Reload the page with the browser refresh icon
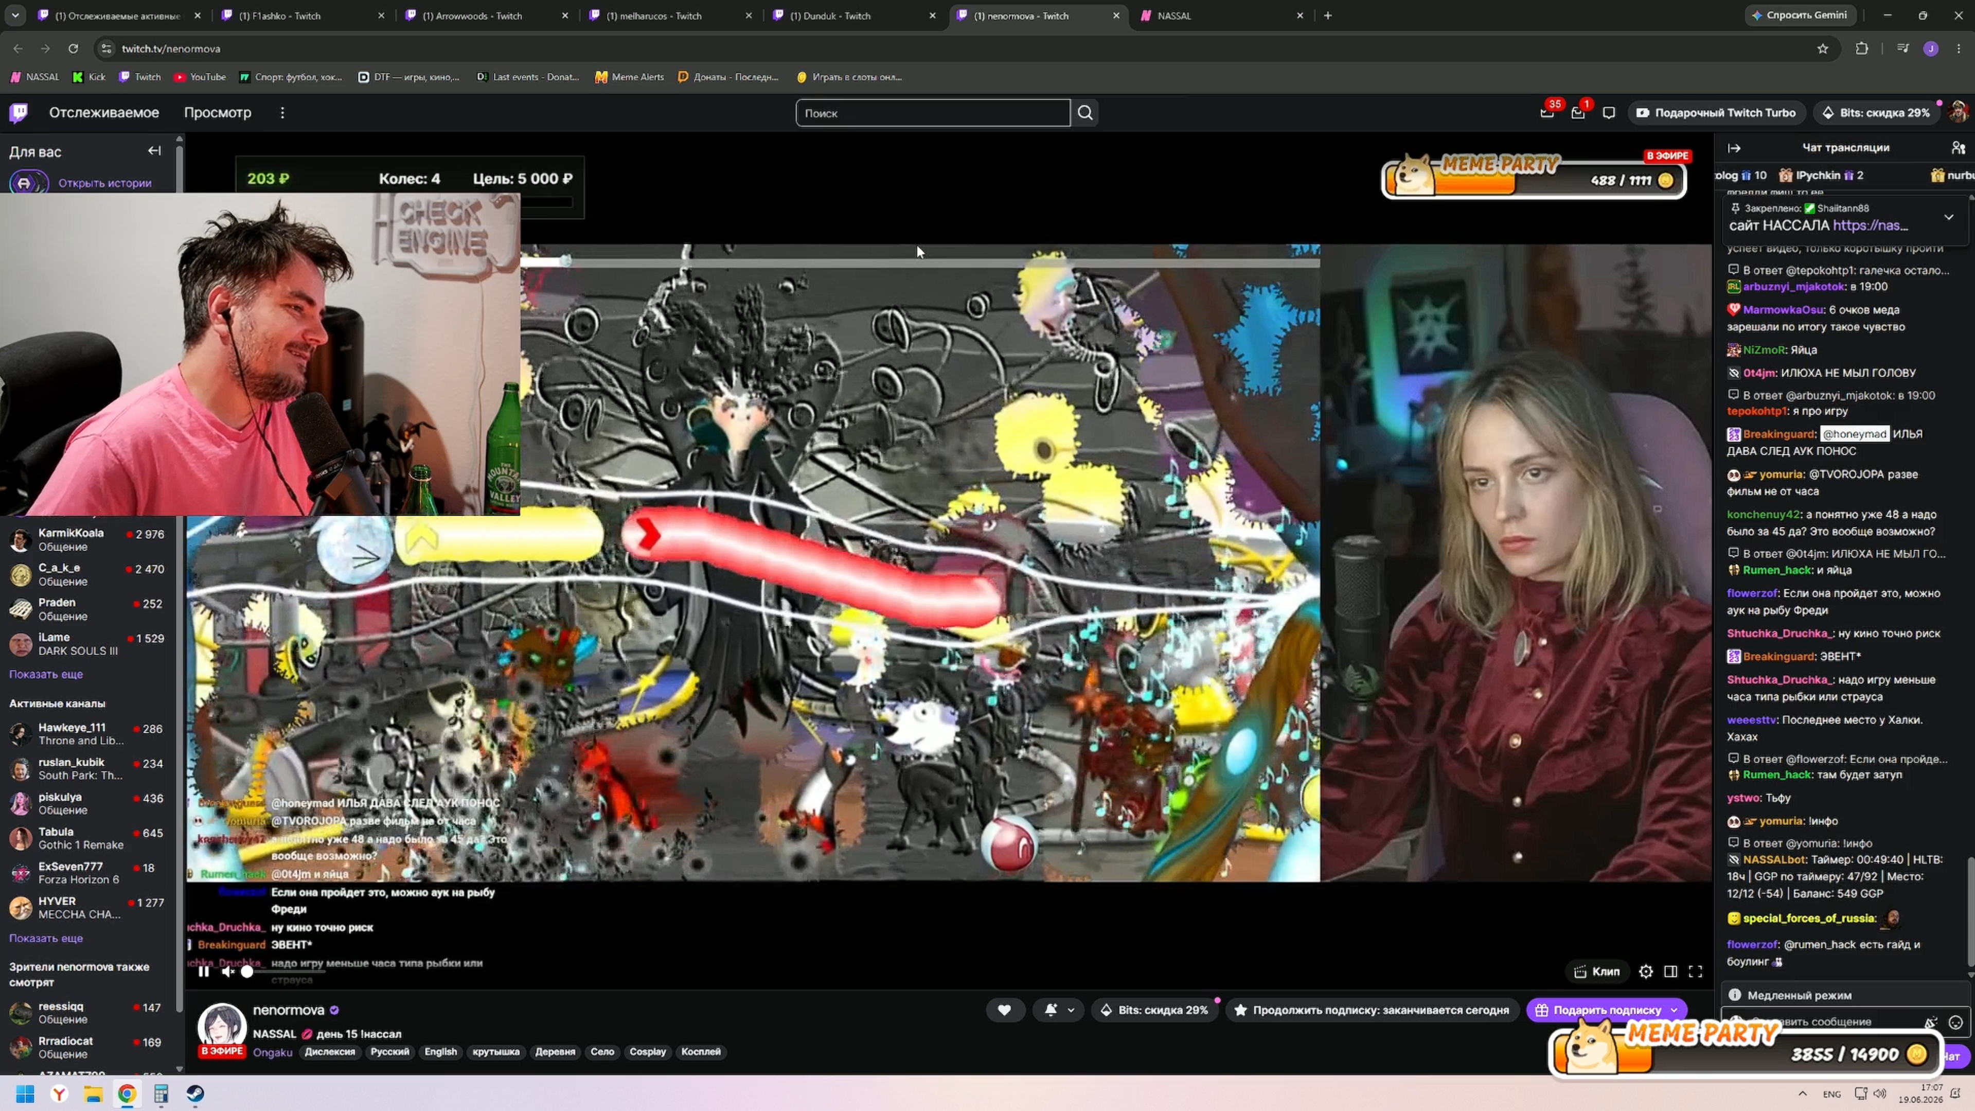1975x1111 pixels. click(74, 48)
